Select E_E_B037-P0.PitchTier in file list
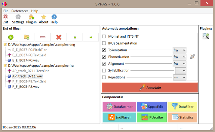215x132 pixels. pos(29,50)
